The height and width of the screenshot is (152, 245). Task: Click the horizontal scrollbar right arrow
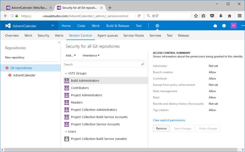pyautogui.click(x=243, y=150)
